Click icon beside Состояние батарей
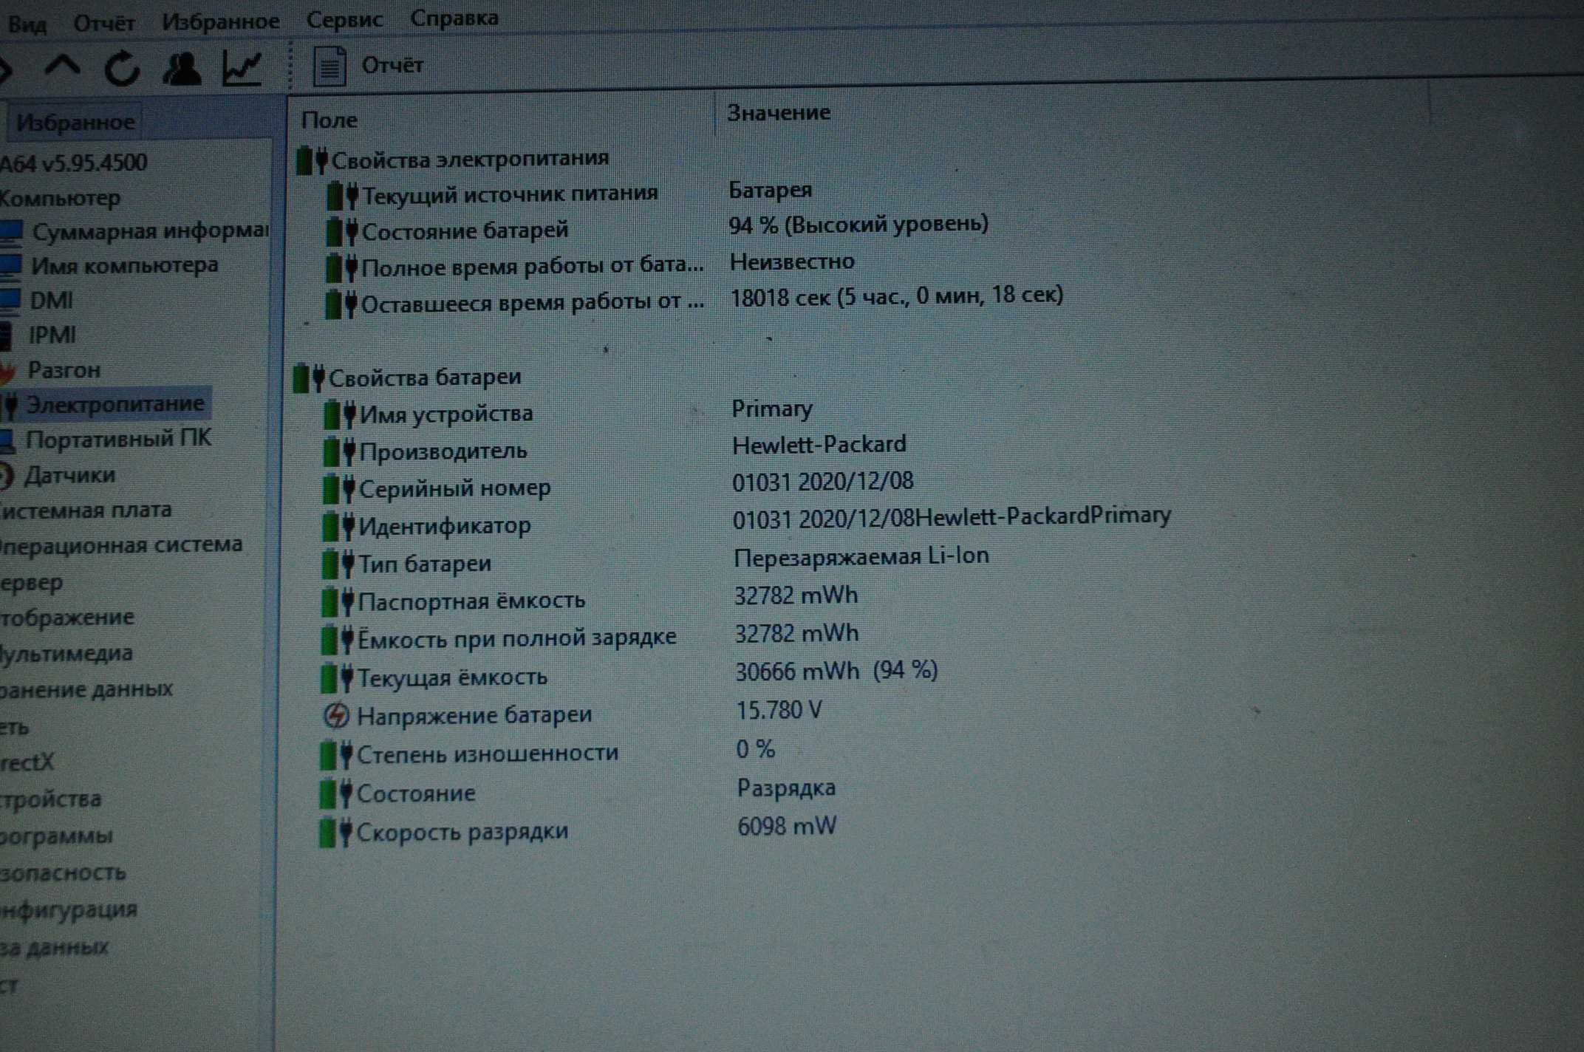This screenshot has height=1052, width=1584. [342, 232]
